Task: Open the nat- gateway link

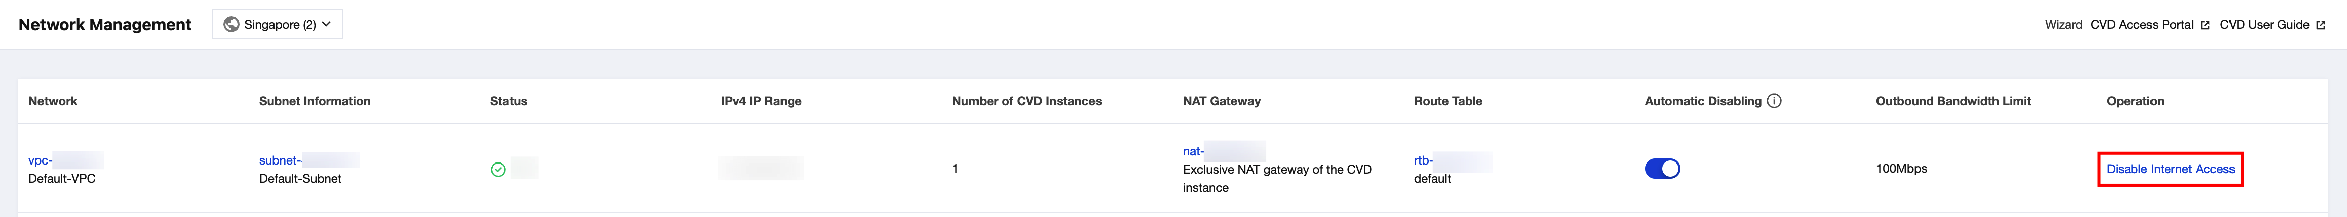Action: point(1193,151)
